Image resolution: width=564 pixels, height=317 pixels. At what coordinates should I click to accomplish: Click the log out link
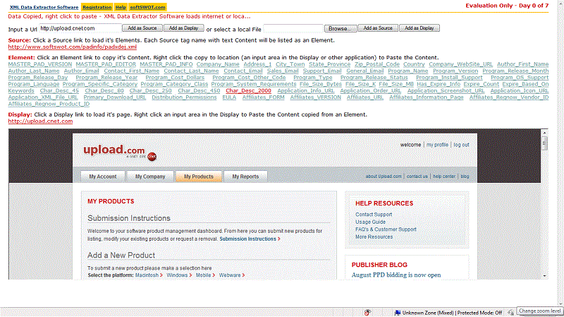461,145
